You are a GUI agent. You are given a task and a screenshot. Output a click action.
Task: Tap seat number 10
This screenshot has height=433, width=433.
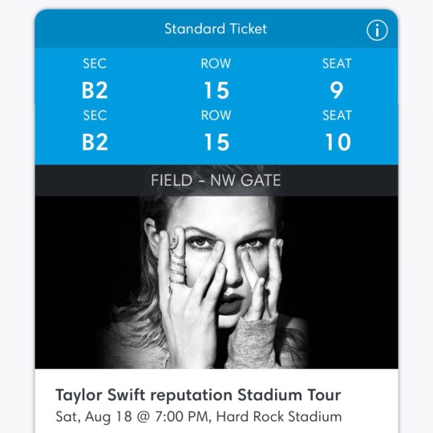[338, 142]
